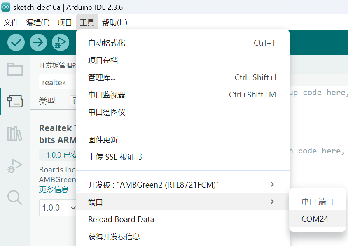
Task: Click the Start Debugging toolbar icon
Action: click(61, 42)
